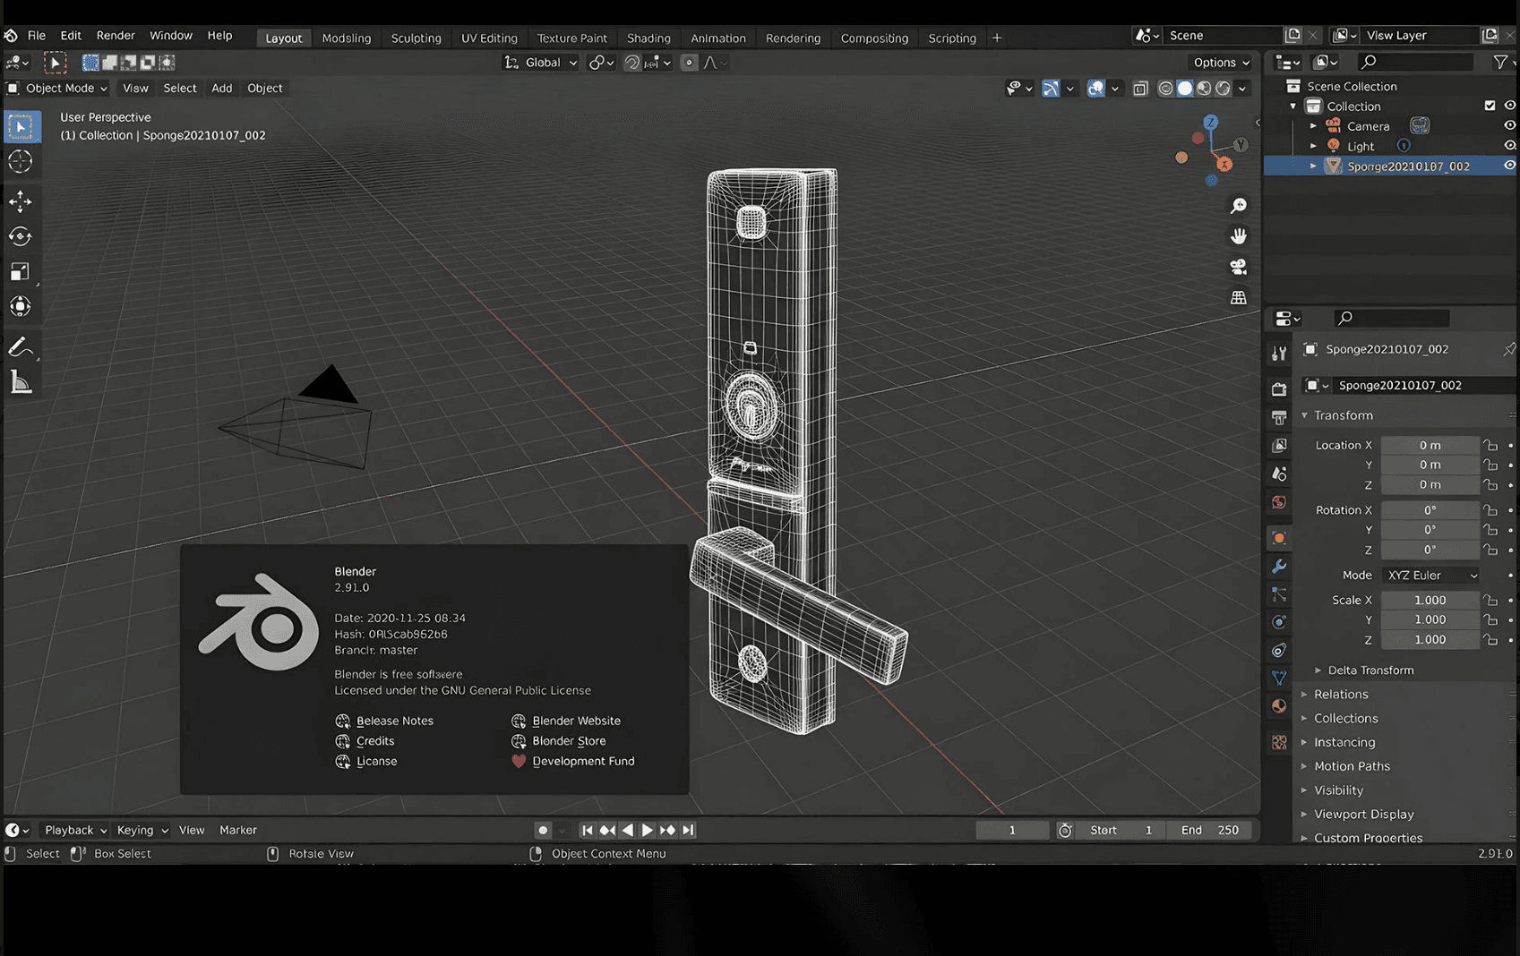
Task: Activate the Rotate tool
Action: point(20,236)
